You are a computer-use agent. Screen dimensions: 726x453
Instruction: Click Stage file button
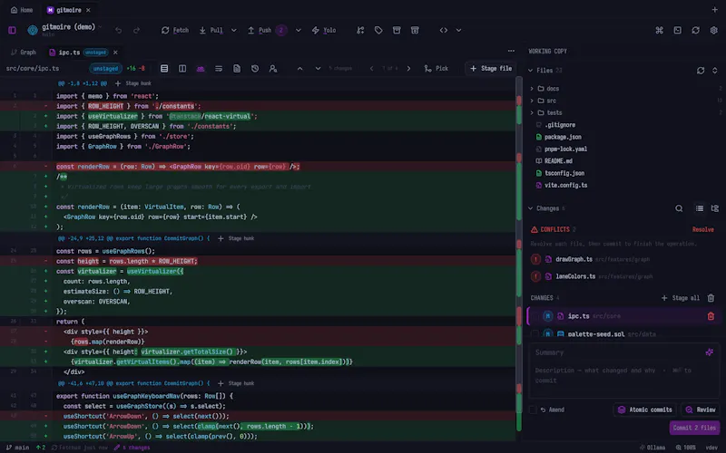coord(491,69)
